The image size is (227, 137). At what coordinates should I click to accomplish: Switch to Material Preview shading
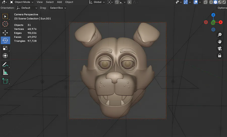pyautogui.click(x=220, y=2)
